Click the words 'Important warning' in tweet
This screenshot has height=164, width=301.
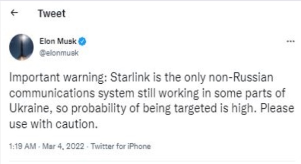pos(58,78)
